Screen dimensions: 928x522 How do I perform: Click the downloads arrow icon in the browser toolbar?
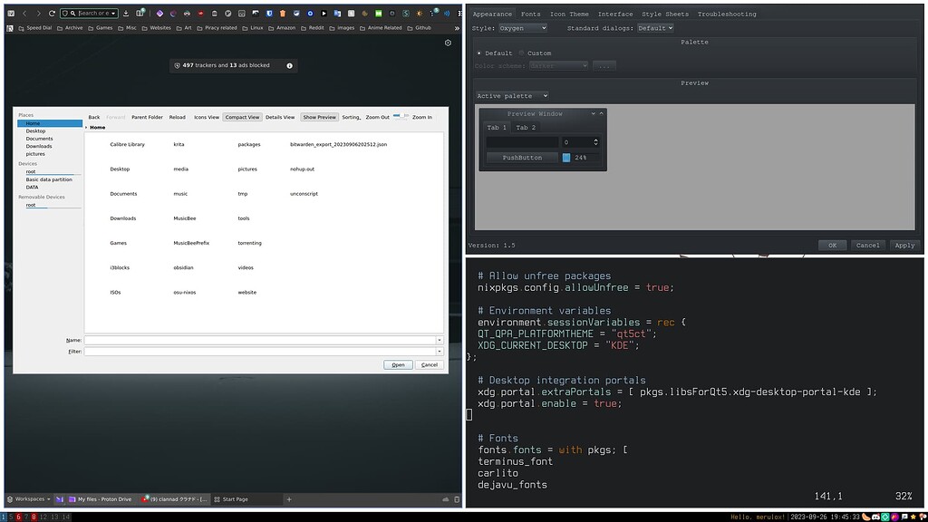pos(125,13)
